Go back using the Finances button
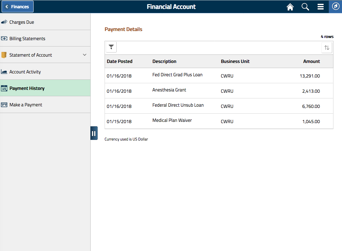 click(x=17, y=7)
